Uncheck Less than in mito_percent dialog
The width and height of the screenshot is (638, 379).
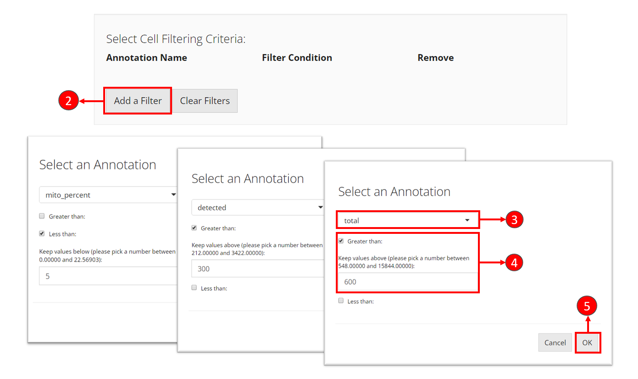pyautogui.click(x=42, y=233)
